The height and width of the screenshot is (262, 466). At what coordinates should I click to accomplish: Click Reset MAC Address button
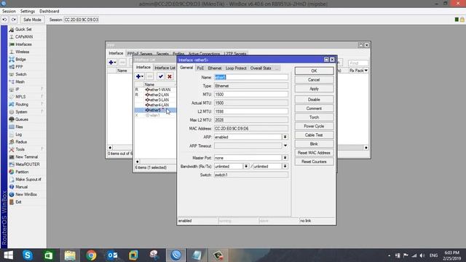[x=314, y=153]
